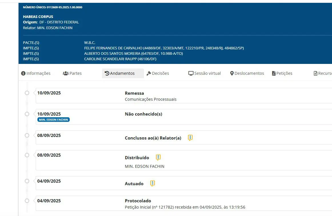Image resolution: width=332 pixels, height=216 pixels.
Task: Open the Recursos tab
Action: (323, 73)
